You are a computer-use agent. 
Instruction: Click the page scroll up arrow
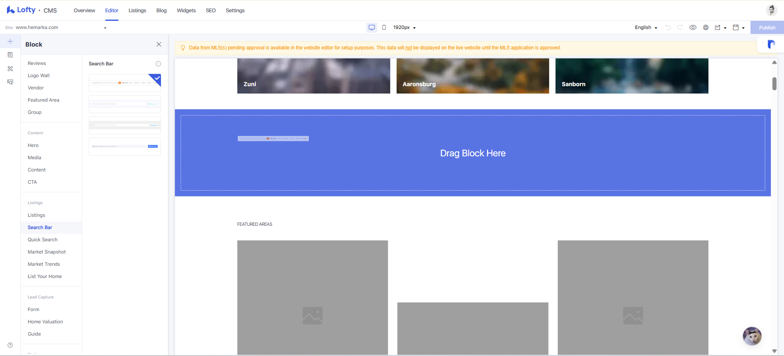[774, 62]
